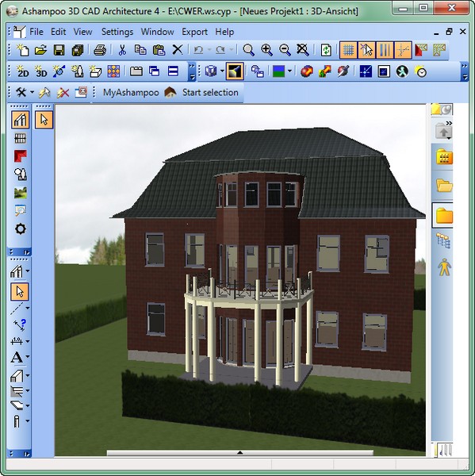This screenshot has width=475, height=476.
Task: Click the yellow person figure in right panel
Action: (444, 267)
